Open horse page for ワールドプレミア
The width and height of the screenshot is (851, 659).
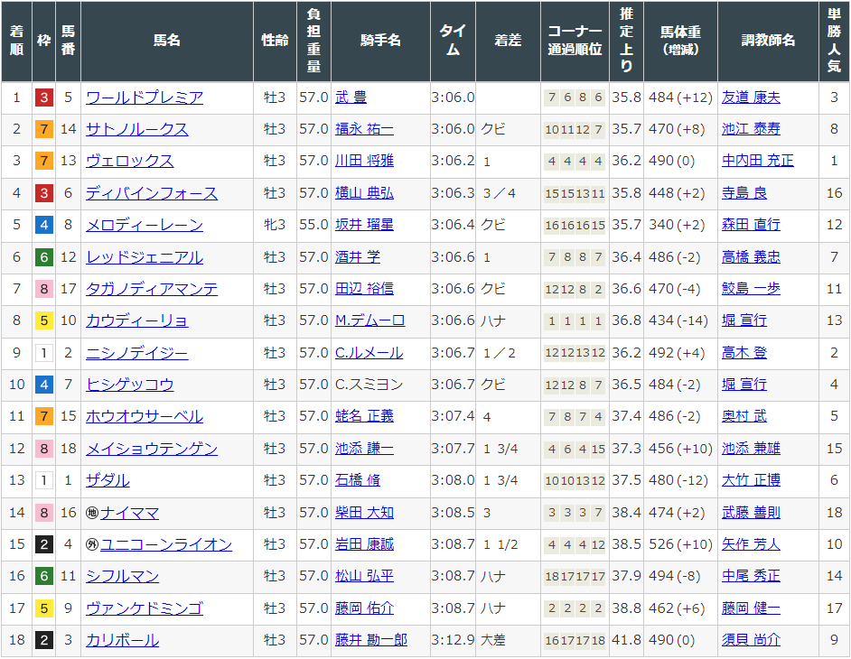pyautogui.click(x=145, y=97)
